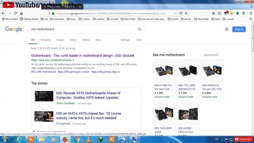254x143 pixels.
Task: Open Mpg z390 gaming edge ac sitelink
Action: [106, 71]
